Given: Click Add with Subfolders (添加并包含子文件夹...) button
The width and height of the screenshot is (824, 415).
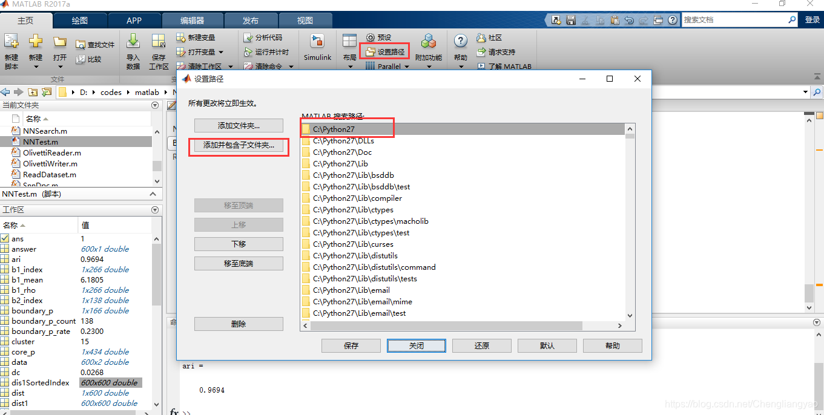Looking at the screenshot, I should tap(239, 145).
